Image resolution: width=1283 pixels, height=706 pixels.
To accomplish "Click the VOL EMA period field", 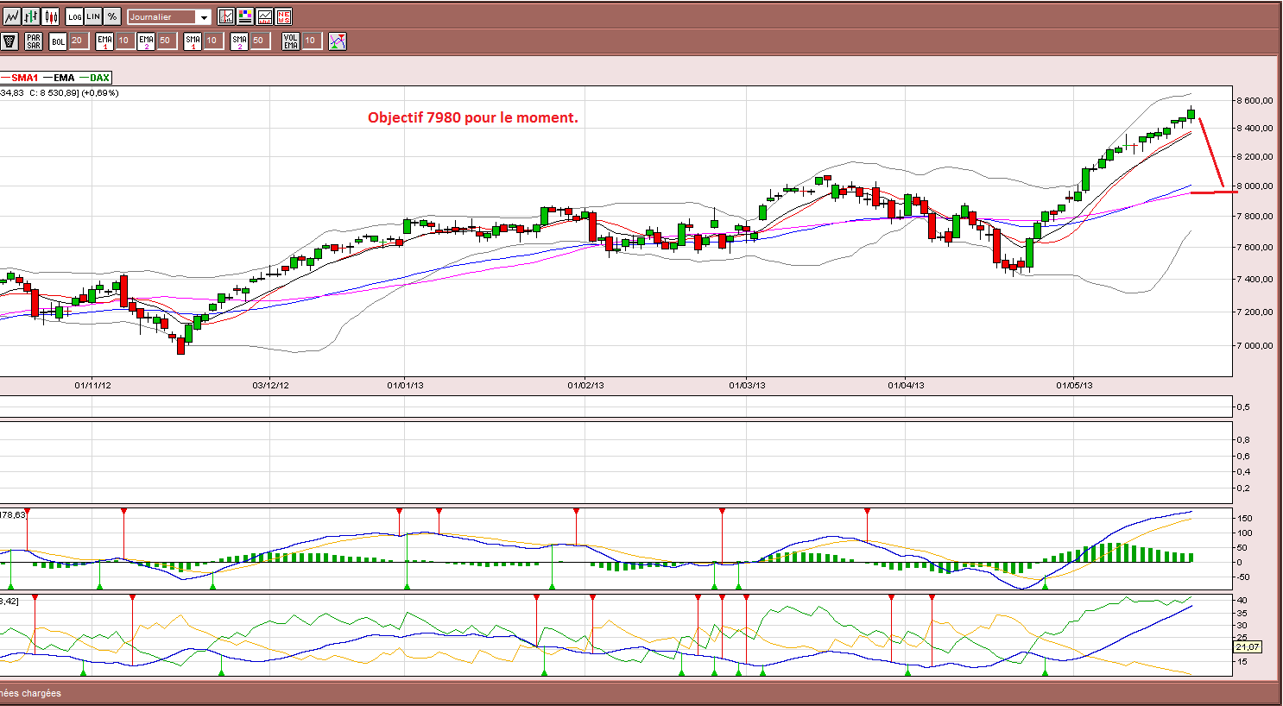I will [312, 41].
